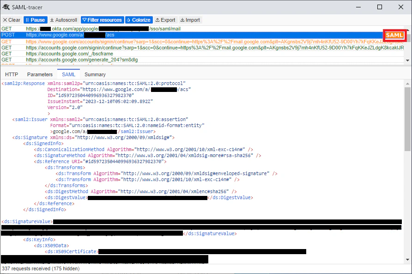Toggle the Autoscroll option

click(x=64, y=20)
